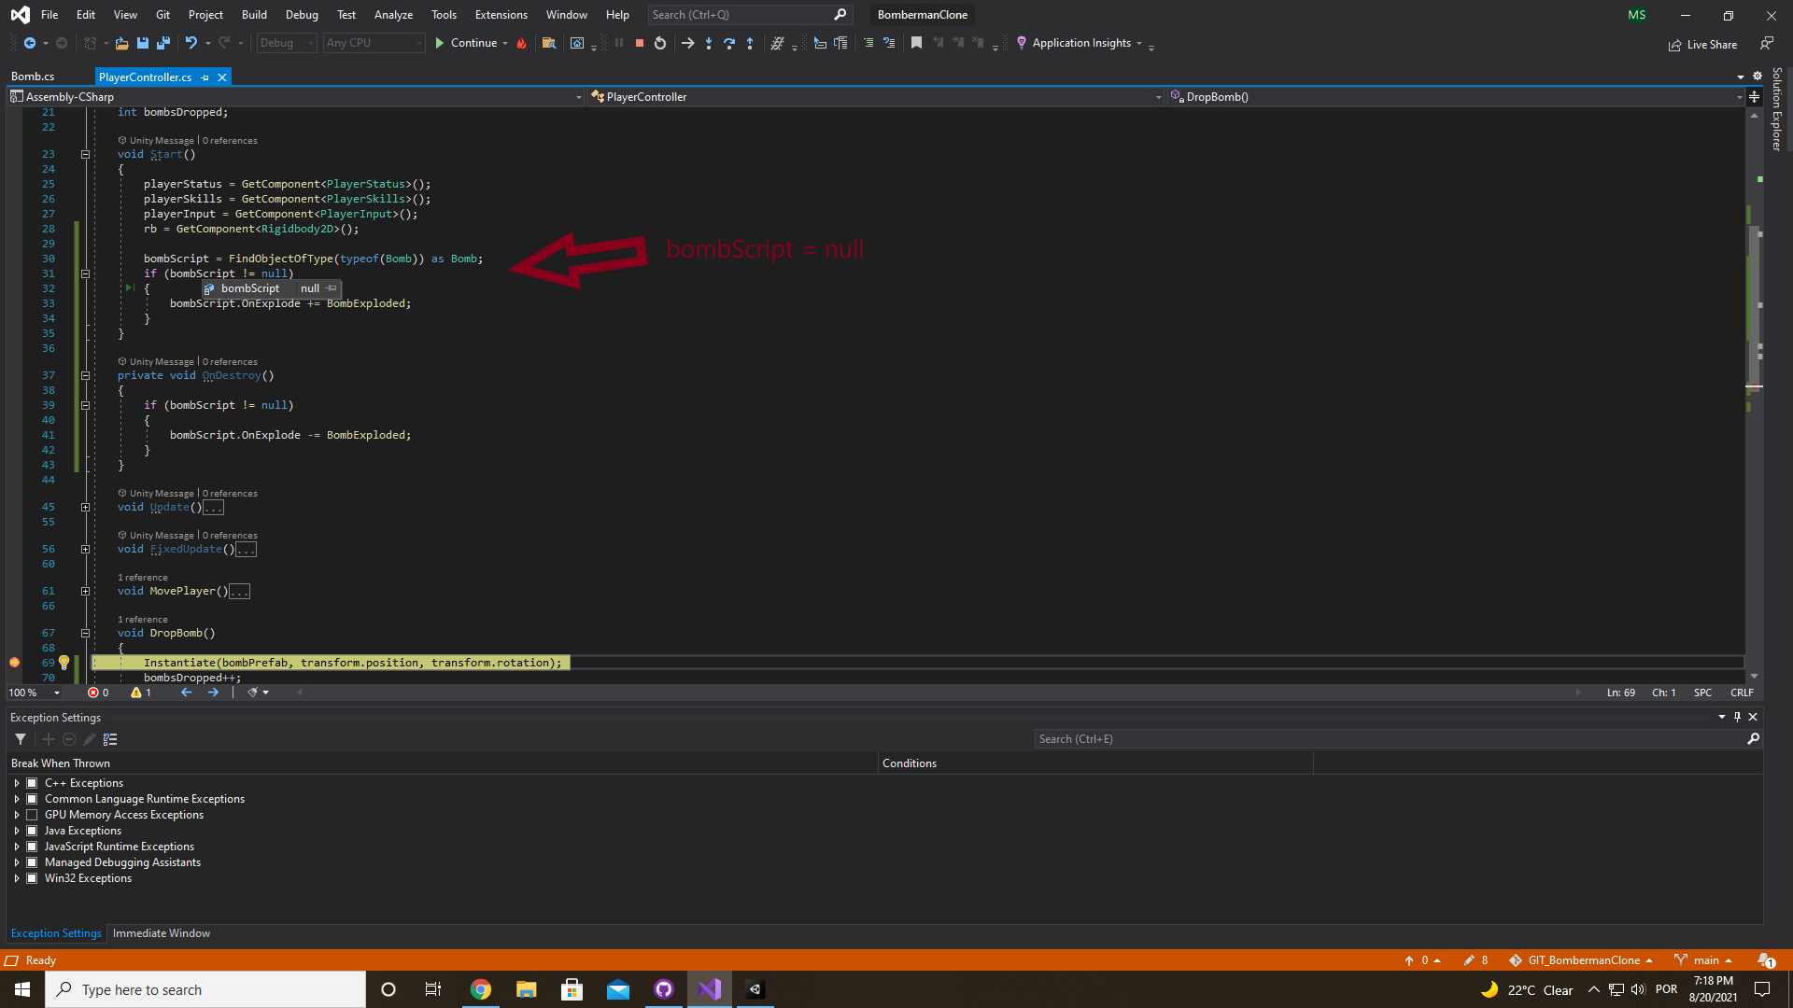The image size is (1793, 1008).
Task: Toggle JavaScript Runtime Exceptions checkbox
Action: click(32, 847)
